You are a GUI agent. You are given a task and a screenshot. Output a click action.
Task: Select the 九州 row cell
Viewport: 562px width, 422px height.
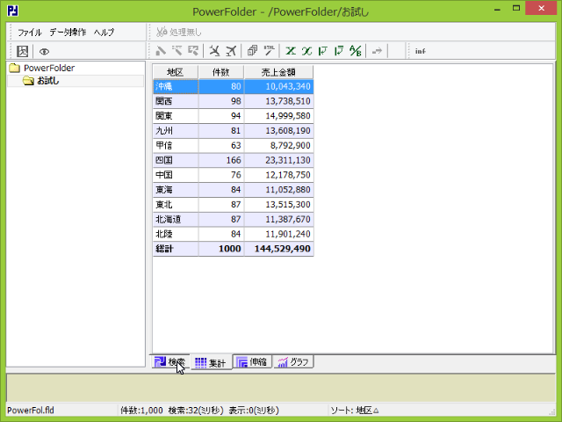(x=176, y=131)
